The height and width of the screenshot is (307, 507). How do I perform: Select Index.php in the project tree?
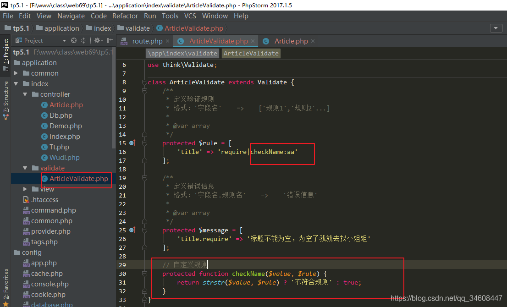click(x=61, y=137)
